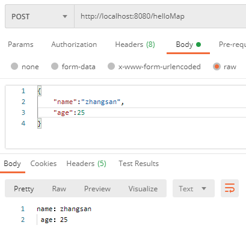Show the Raw response view

click(59, 189)
